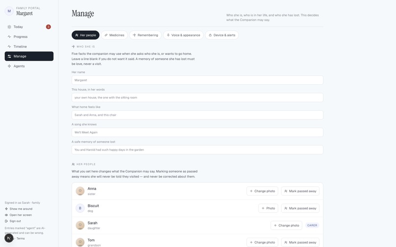Click the eye icon beside Open her screen

[x=6, y=215]
